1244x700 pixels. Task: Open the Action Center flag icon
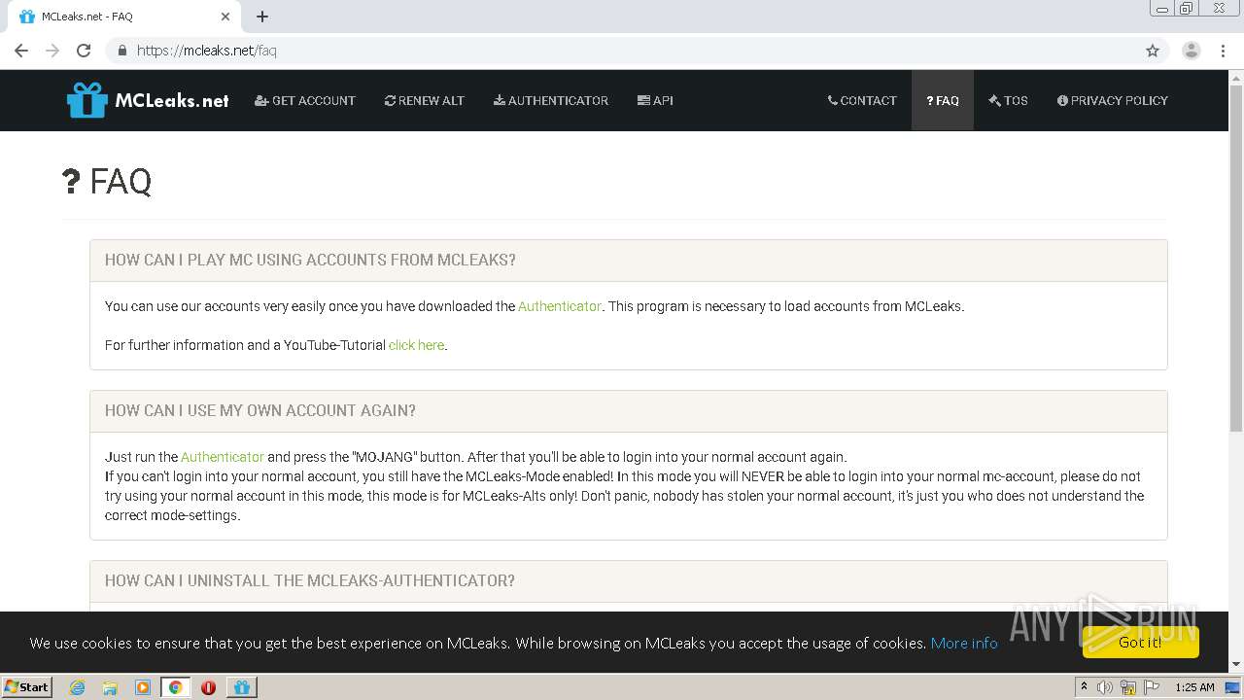[x=1152, y=687]
